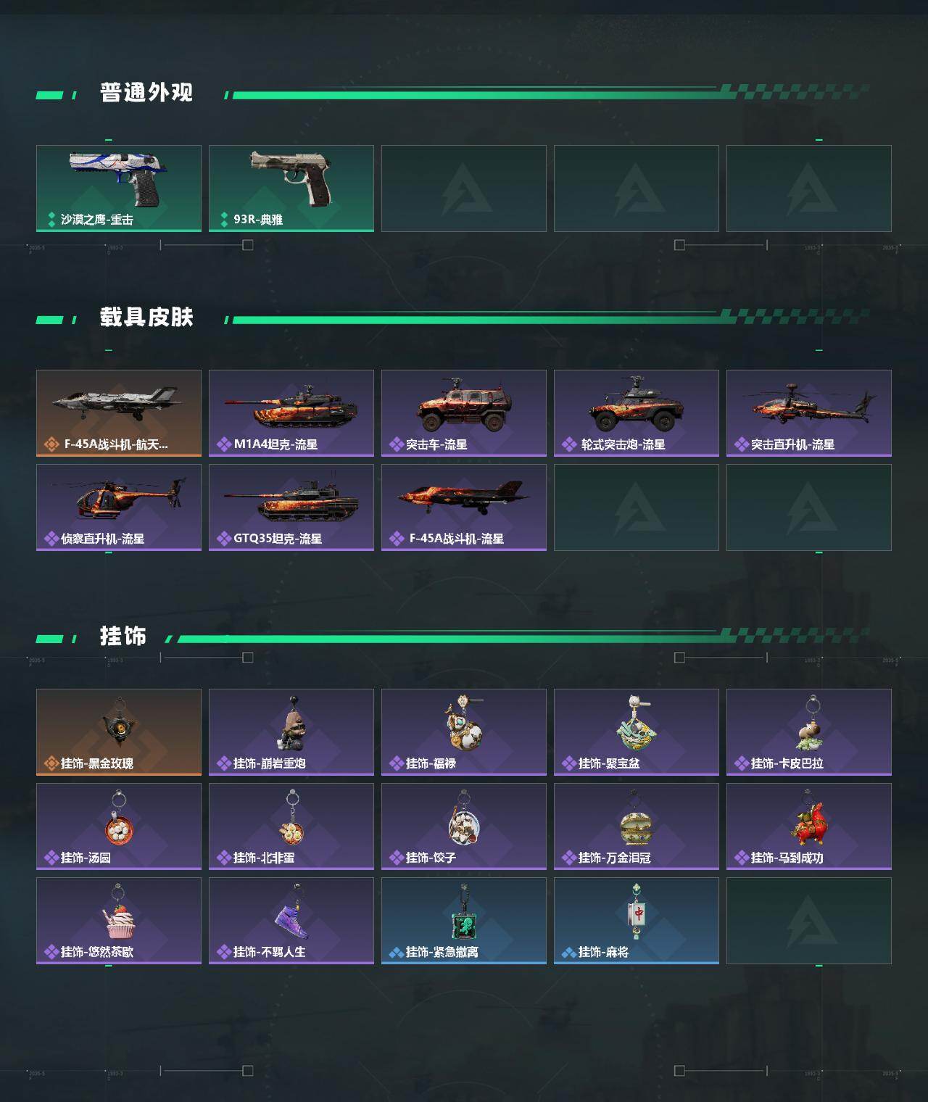The height and width of the screenshot is (1102, 928).
Task: Choose the 挂饰-马到成功 red horse charm
Action: (x=809, y=826)
